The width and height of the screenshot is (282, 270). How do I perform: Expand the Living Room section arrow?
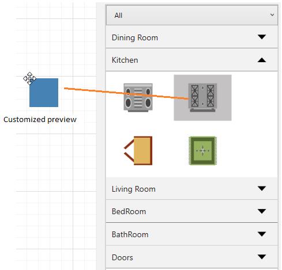click(x=262, y=188)
